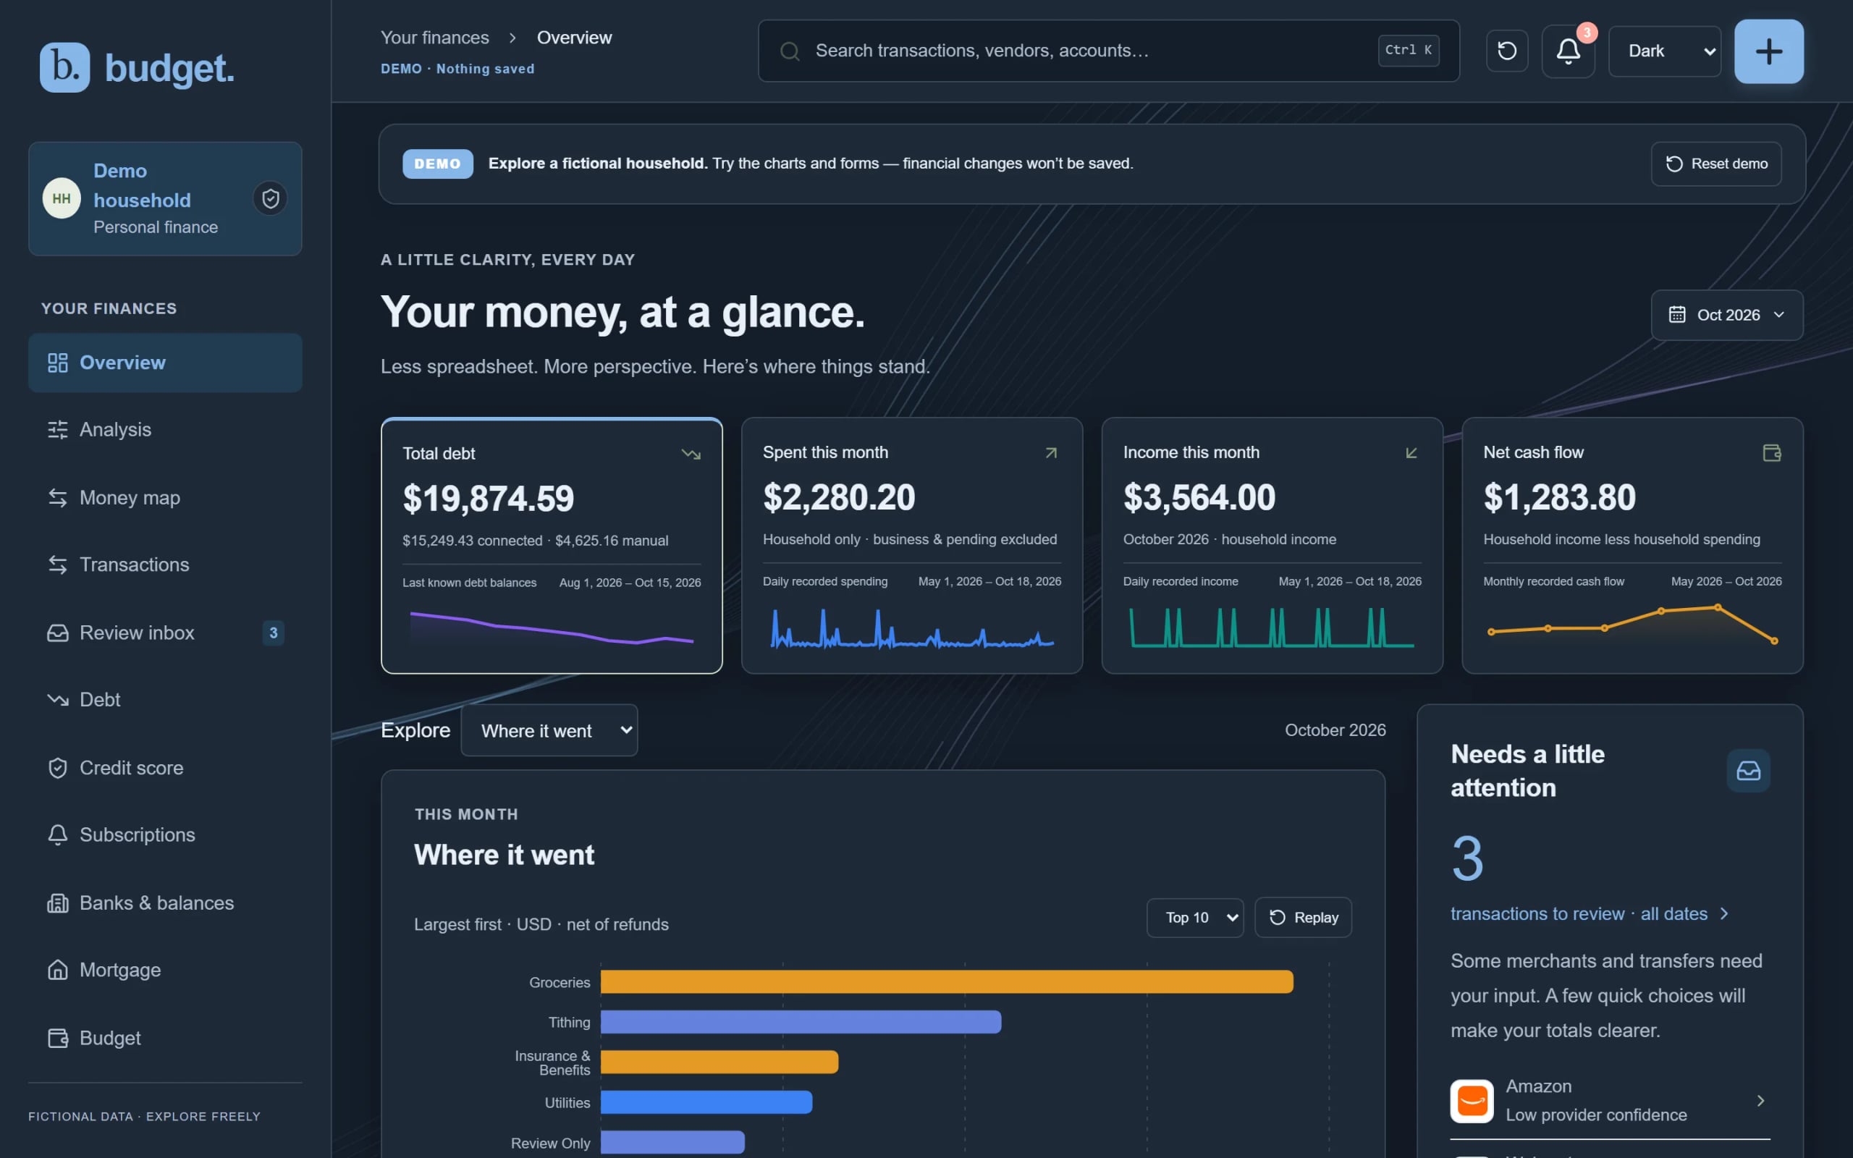Click the shield icon in Demo household card

pos(270,198)
